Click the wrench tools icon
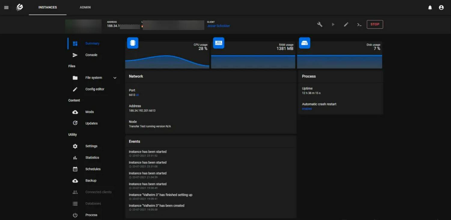 click(320, 24)
